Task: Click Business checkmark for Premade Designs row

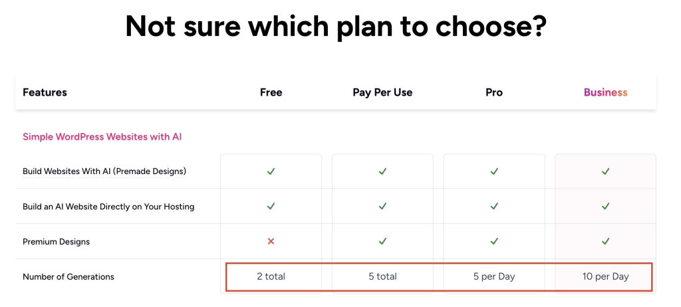Action: (605, 171)
